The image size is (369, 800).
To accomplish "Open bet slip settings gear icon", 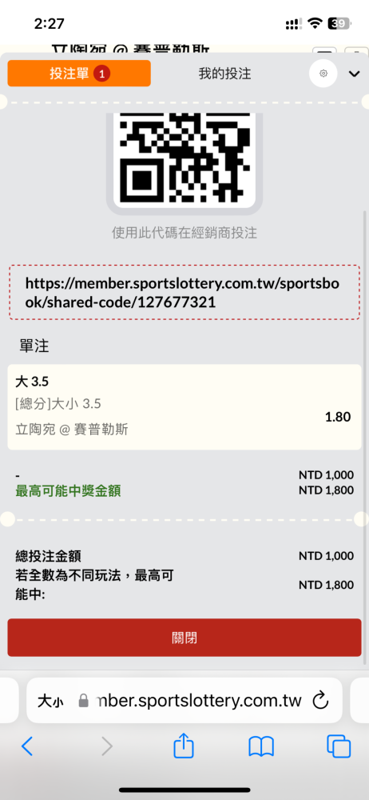I will (323, 74).
